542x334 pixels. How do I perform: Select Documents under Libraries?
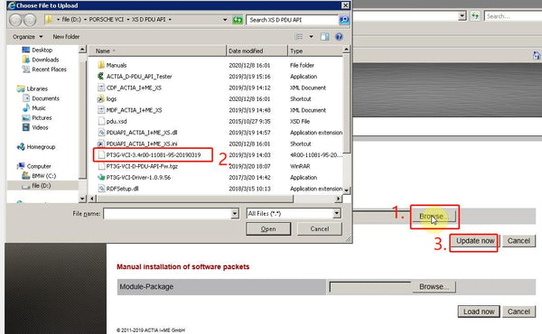click(x=45, y=98)
